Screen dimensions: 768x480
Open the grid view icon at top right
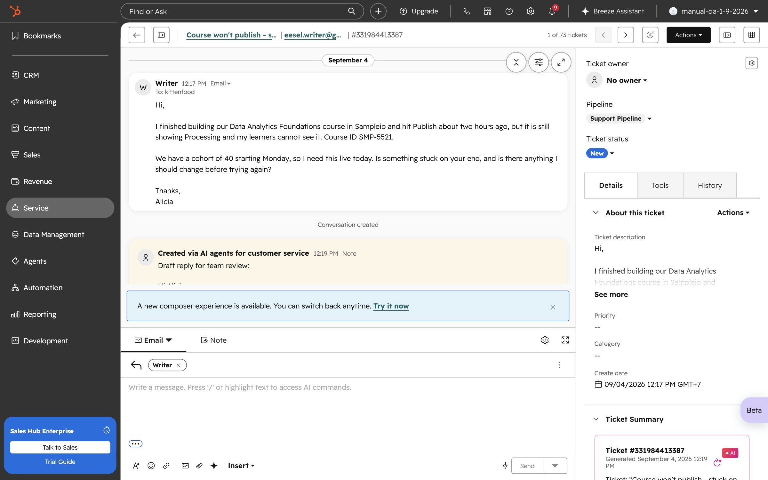(752, 35)
